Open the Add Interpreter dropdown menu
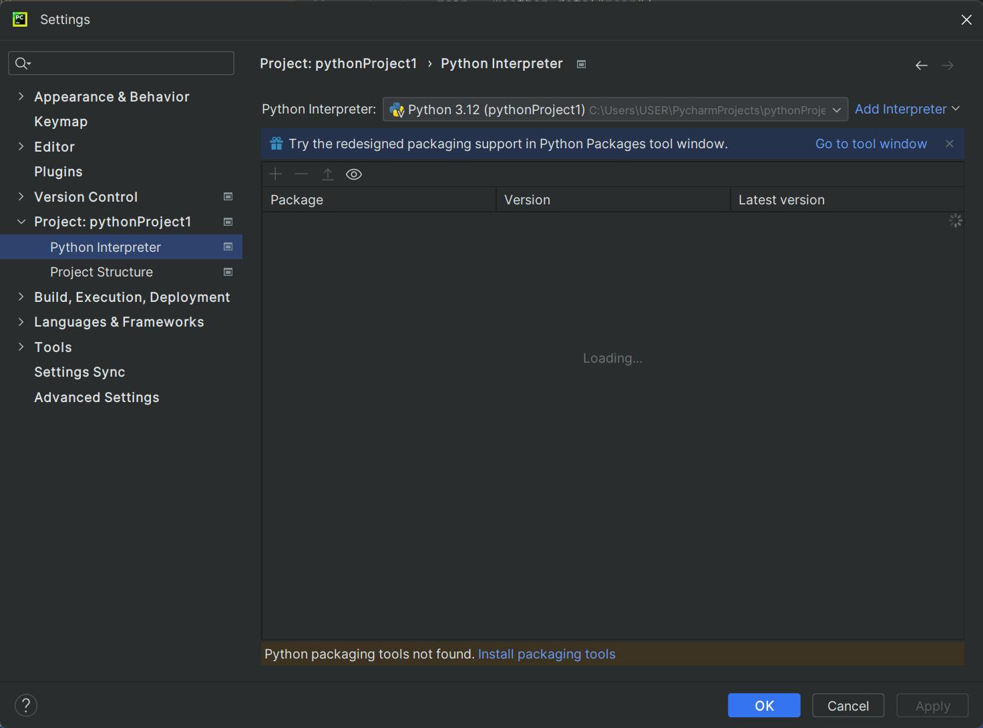983x728 pixels. coord(907,109)
